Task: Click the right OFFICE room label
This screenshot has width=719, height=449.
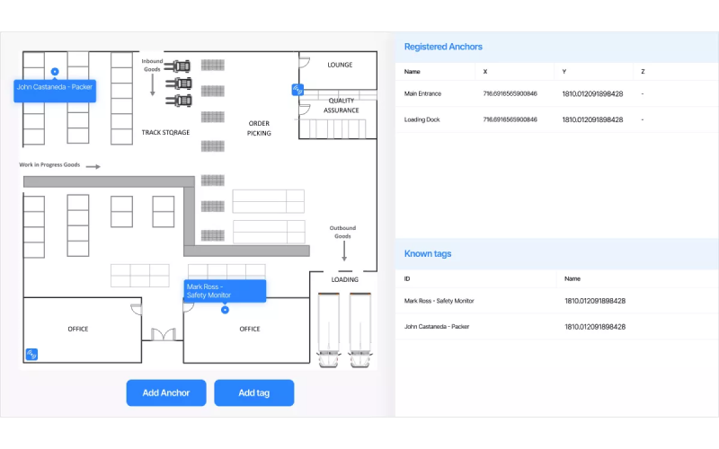Action: [x=250, y=329]
